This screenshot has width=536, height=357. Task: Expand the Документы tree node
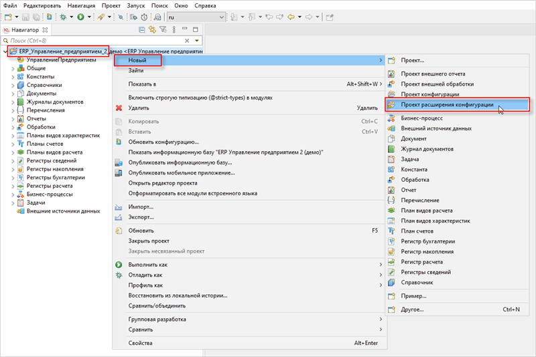(13, 94)
